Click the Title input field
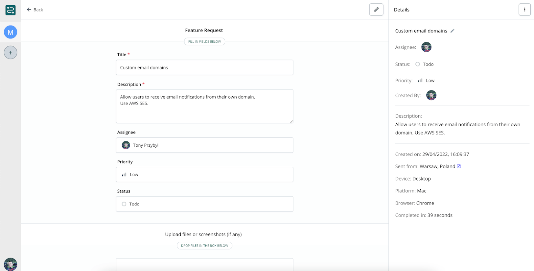The width and height of the screenshot is (534, 271). pyautogui.click(x=204, y=67)
